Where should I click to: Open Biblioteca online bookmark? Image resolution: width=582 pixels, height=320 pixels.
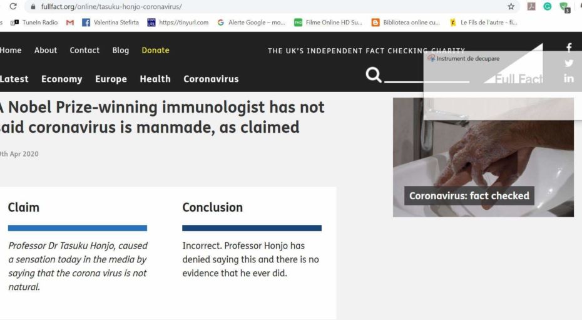tap(406, 23)
